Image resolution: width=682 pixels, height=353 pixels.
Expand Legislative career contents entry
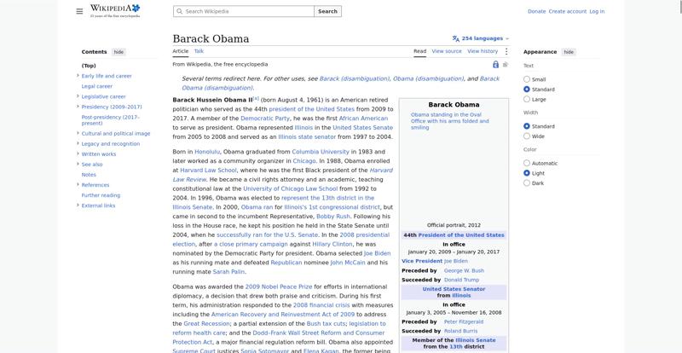point(78,96)
